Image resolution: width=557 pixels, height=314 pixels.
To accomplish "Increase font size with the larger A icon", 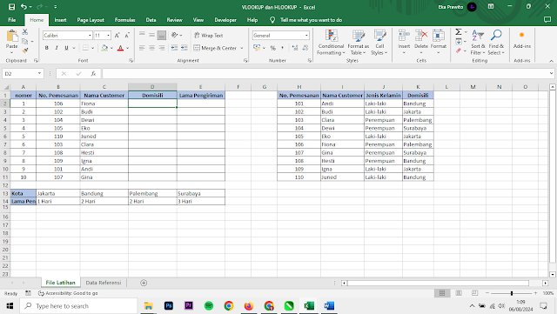I will [x=117, y=35].
